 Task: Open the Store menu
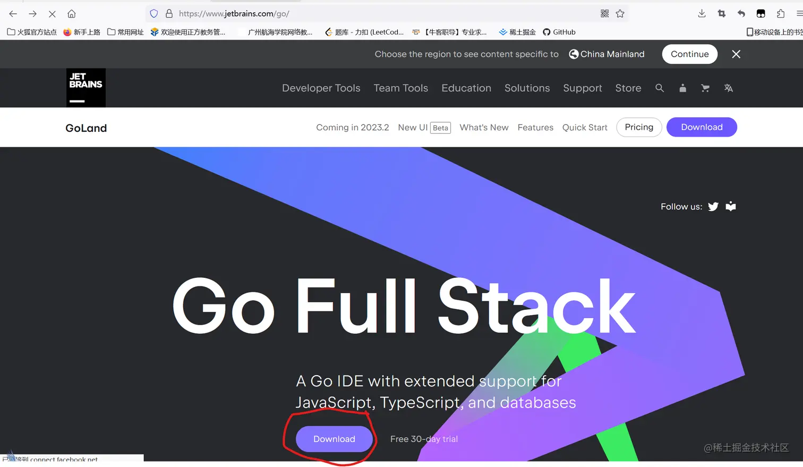coord(628,88)
